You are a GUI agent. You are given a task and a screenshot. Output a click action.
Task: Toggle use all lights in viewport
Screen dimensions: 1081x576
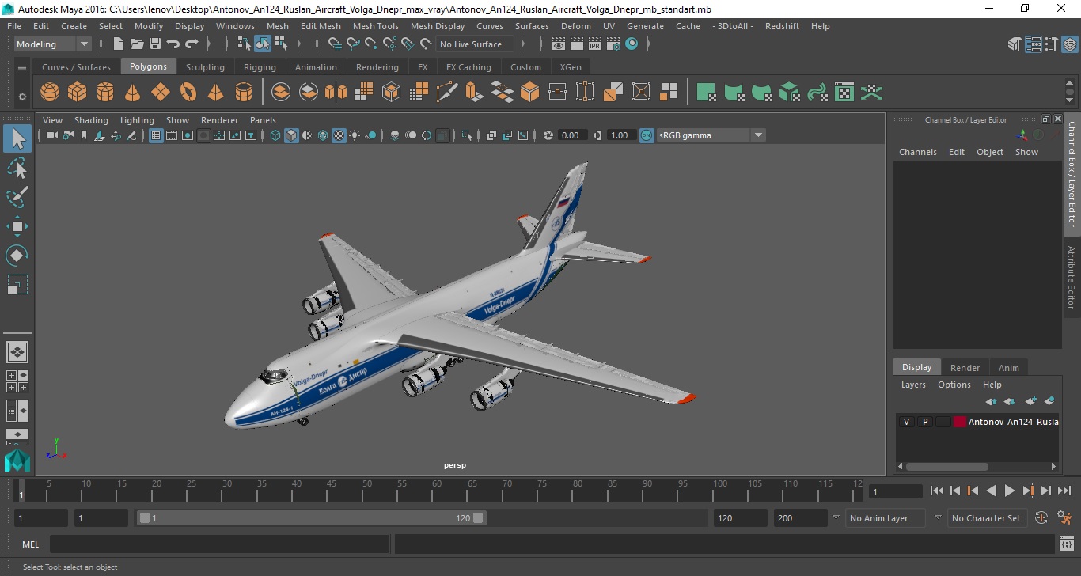click(355, 135)
